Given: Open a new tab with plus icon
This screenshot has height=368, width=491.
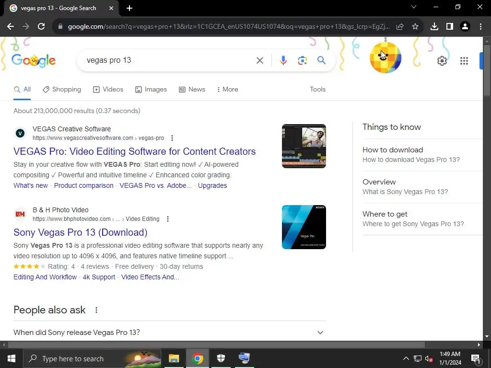Looking at the screenshot, I should coord(129,8).
